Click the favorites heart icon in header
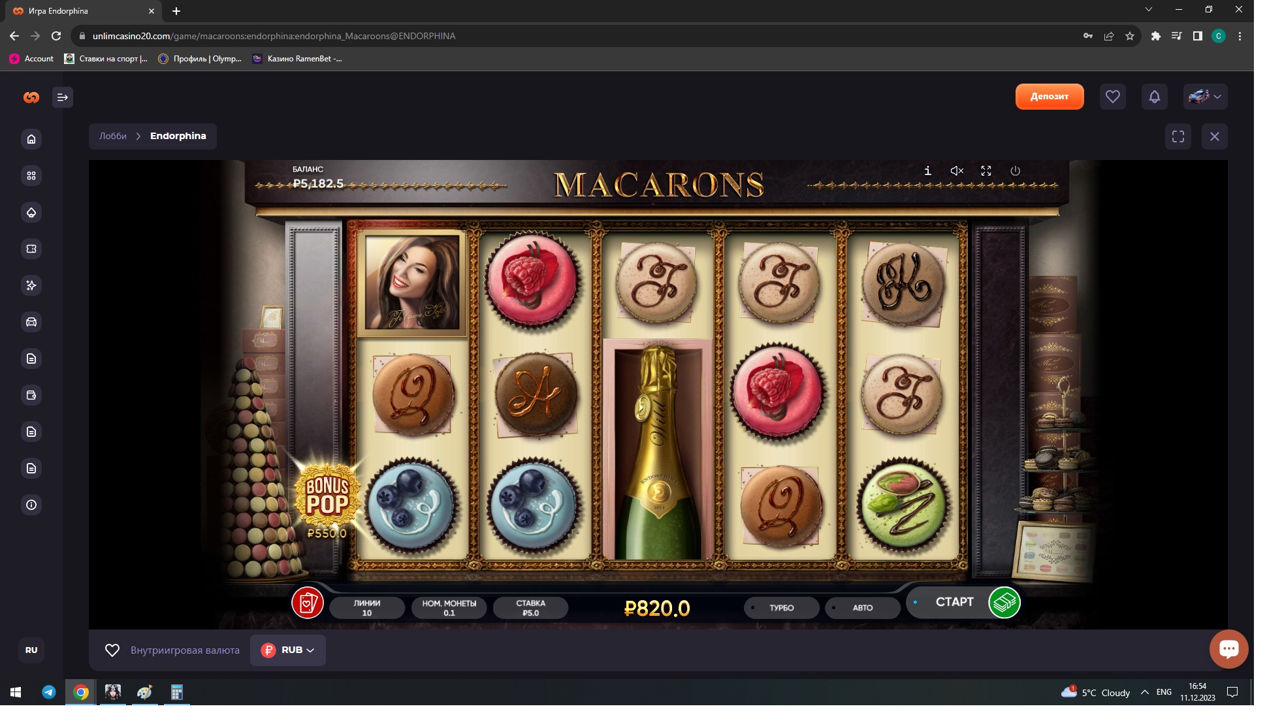This screenshot has height=717, width=1267. click(1112, 97)
